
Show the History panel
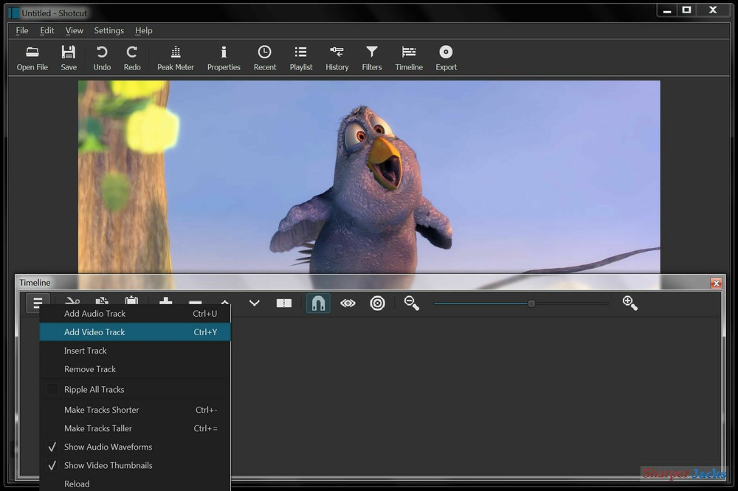coord(337,57)
